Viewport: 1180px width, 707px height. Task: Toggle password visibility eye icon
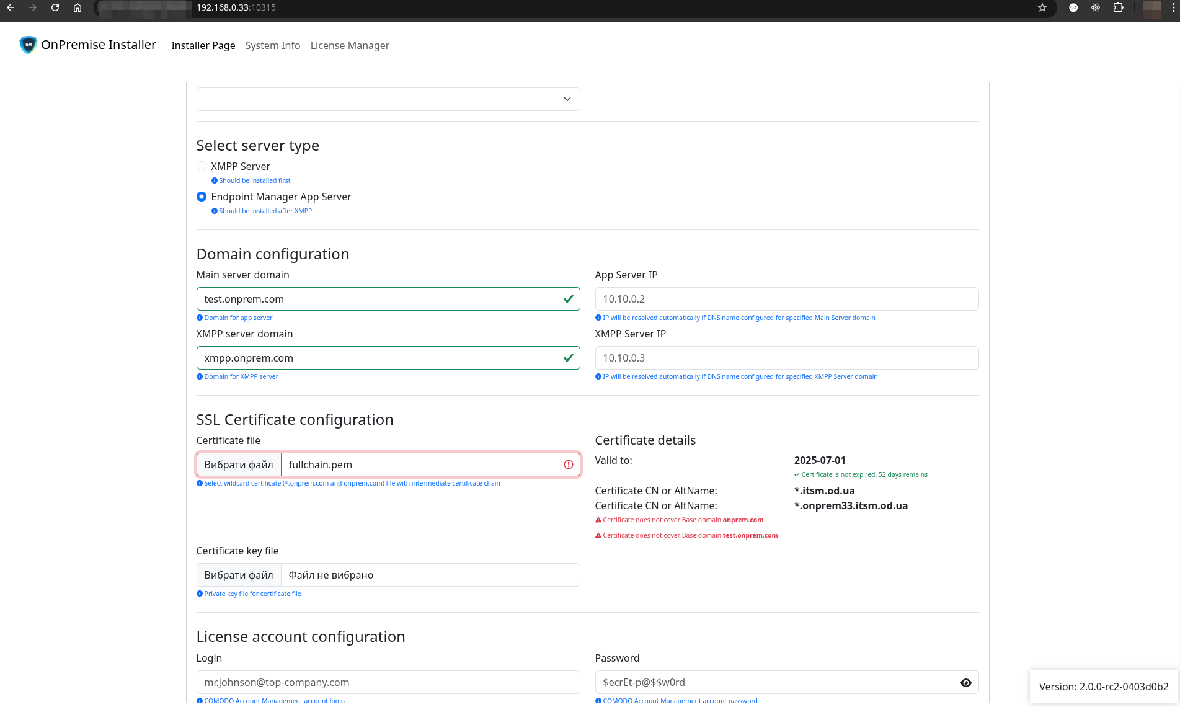[x=965, y=682]
